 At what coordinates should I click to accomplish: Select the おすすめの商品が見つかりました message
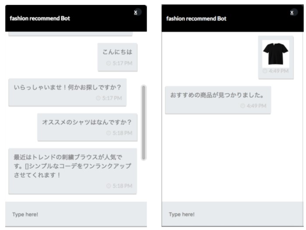tap(218, 100)
